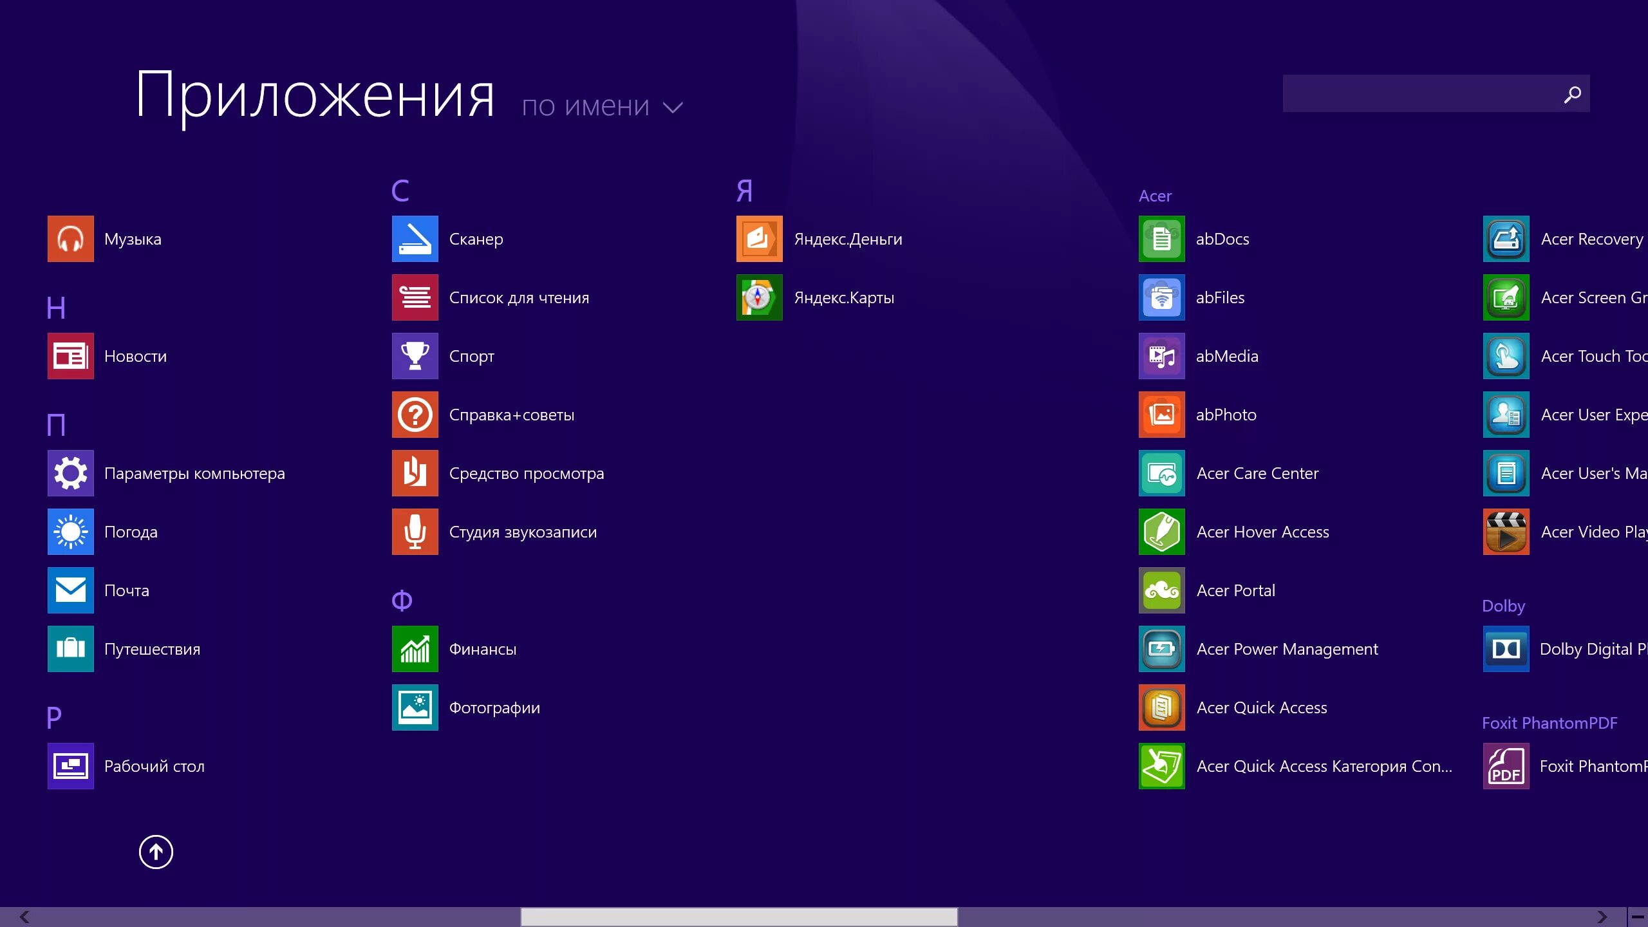Start the abPhoto application
1648x927 pixels.
click(x=1226, y=415)
